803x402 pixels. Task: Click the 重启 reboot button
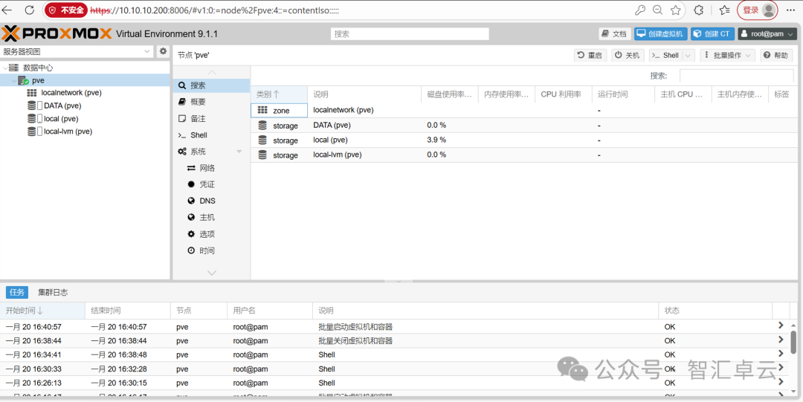tap(590, 56)
